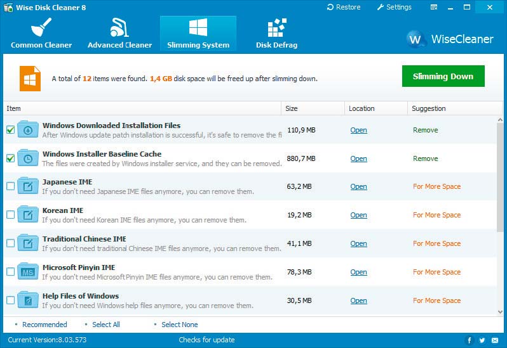Select the Slimming System Windows logo icon
507x348 pixels.
pyautogui.click(x=198, y=27)
